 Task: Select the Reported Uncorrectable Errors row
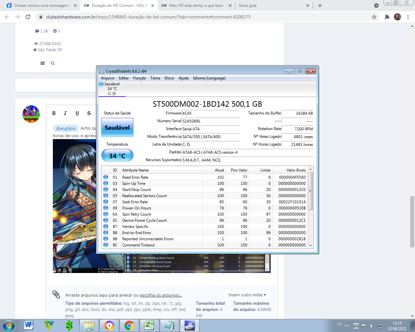pos(205,239)
